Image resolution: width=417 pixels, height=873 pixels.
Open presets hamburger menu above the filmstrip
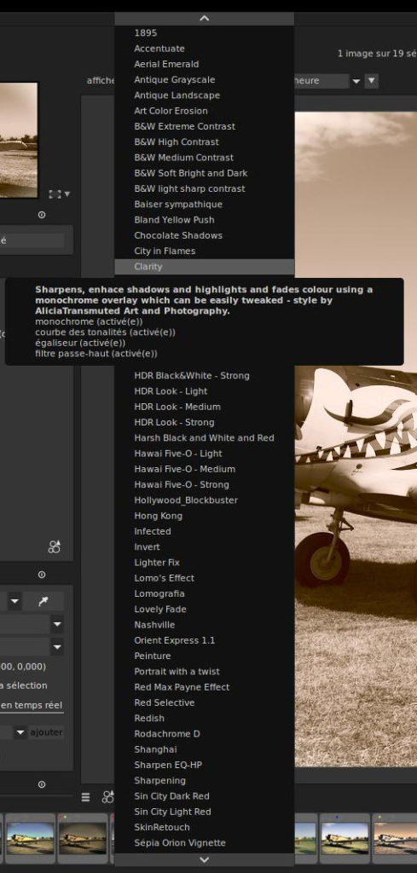[86, 797]
